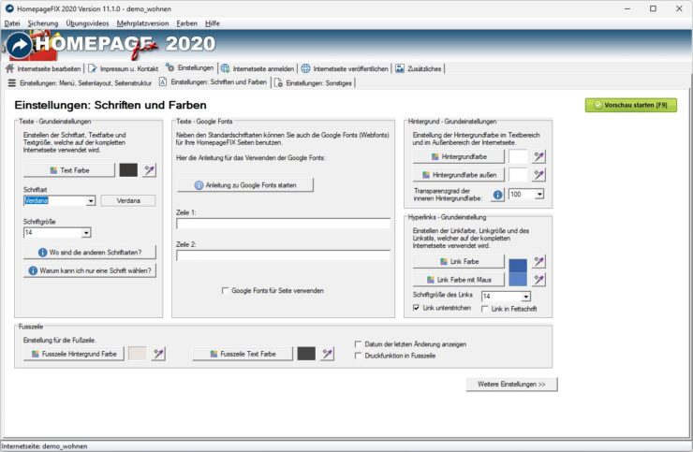The height and width of the screenshot is (452, 693).
Task: Open the Hilfe menu
Action: coord(213,23)
